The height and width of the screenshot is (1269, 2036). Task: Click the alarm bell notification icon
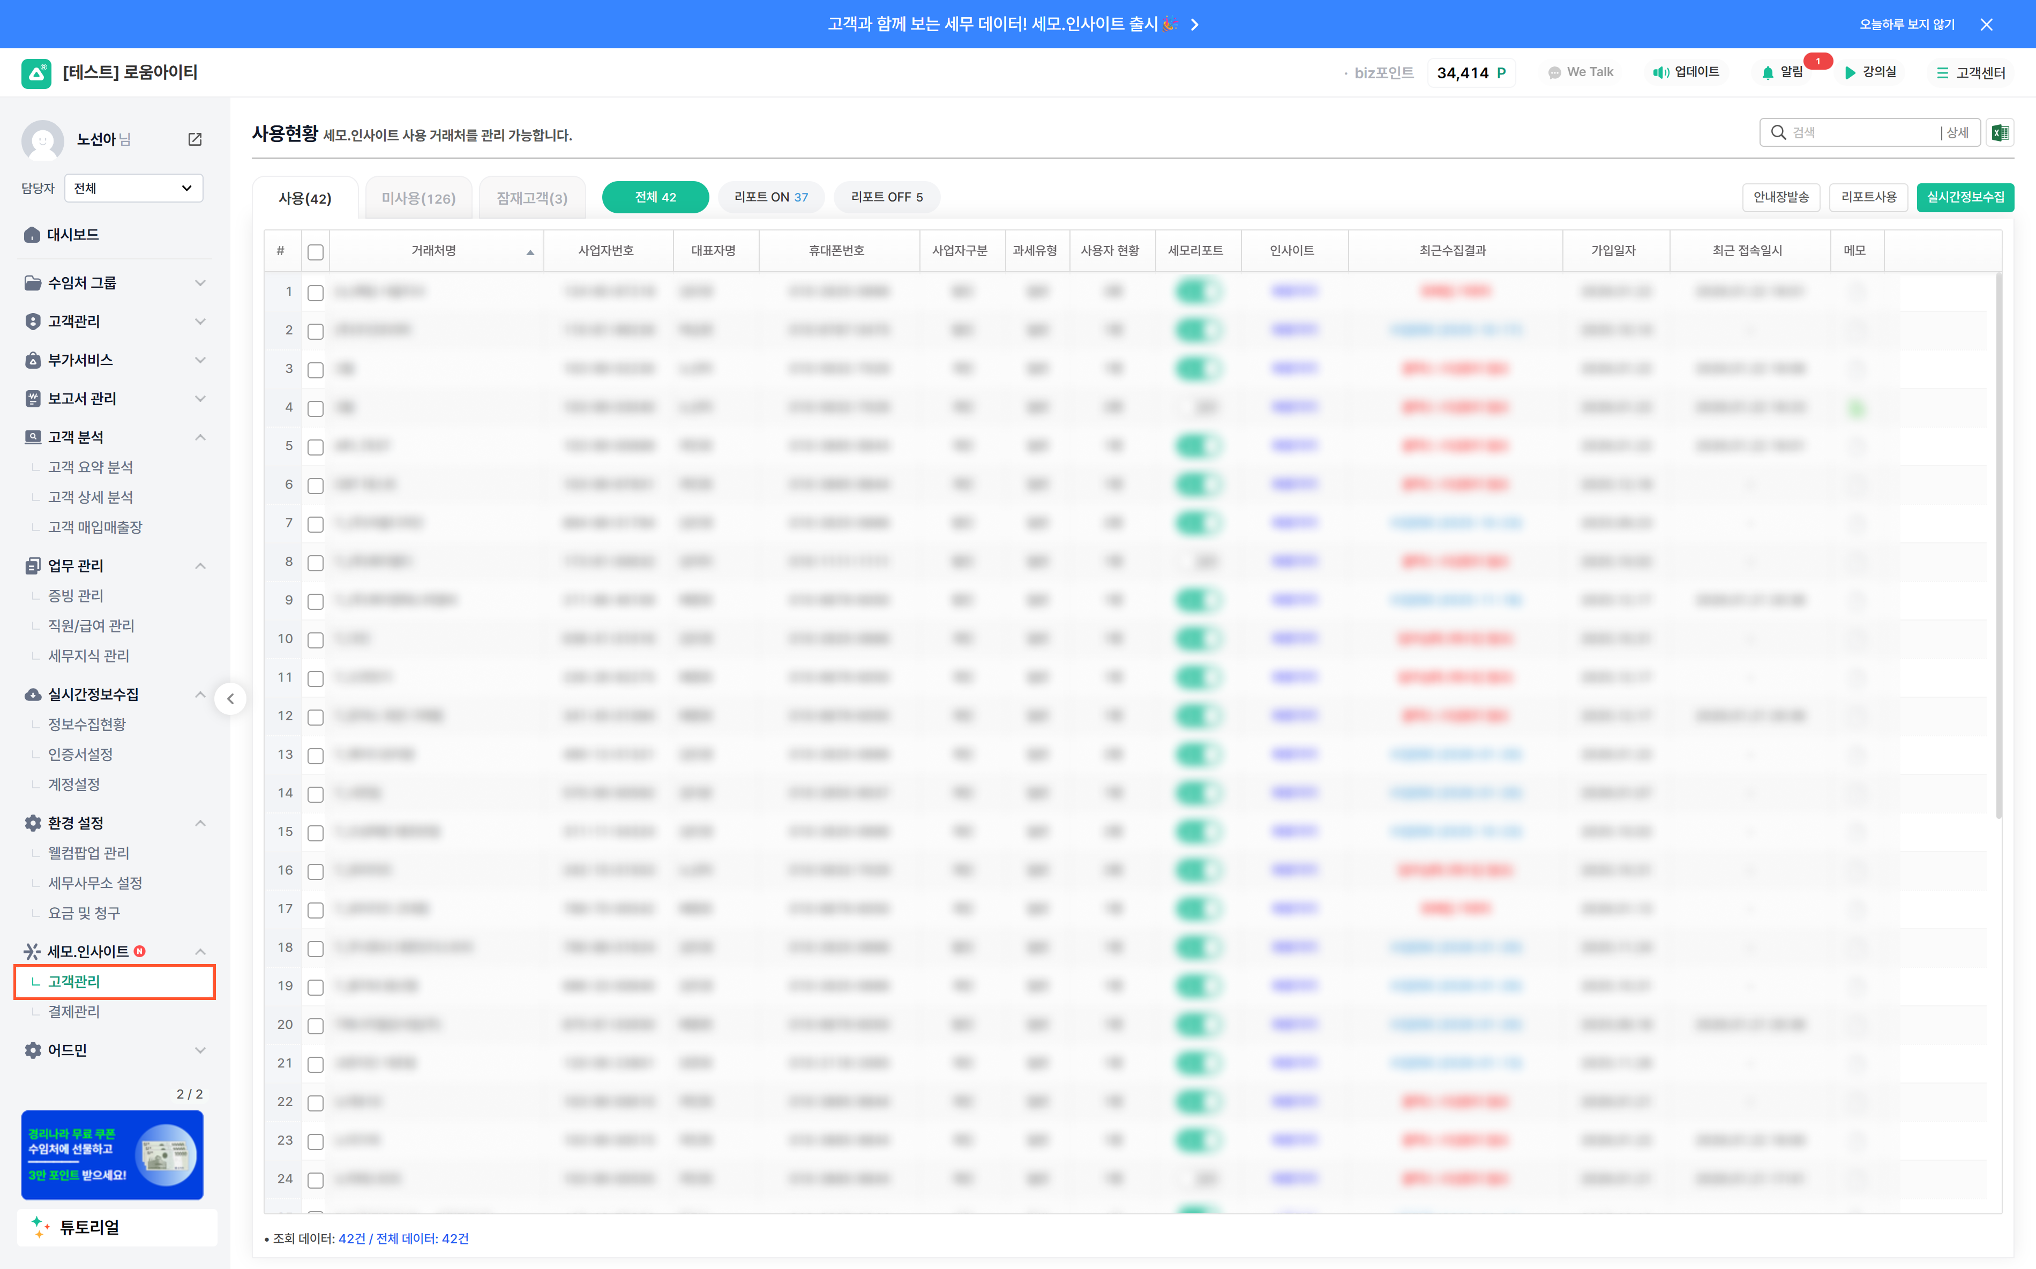click(1768, 72)
